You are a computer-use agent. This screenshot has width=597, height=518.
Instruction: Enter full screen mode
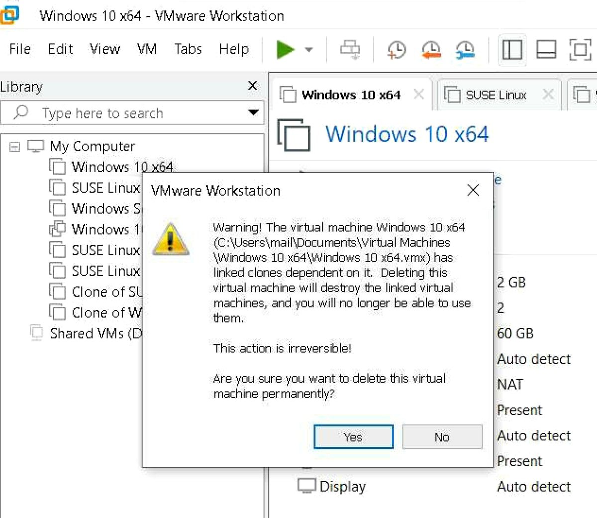point(580,50)
